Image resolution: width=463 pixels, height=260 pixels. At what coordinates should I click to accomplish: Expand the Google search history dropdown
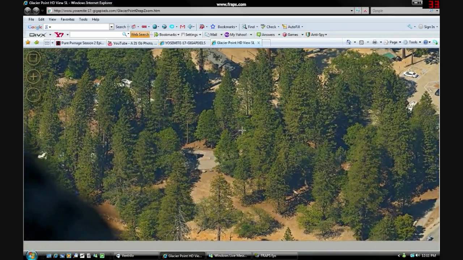[x=111, y=27]
